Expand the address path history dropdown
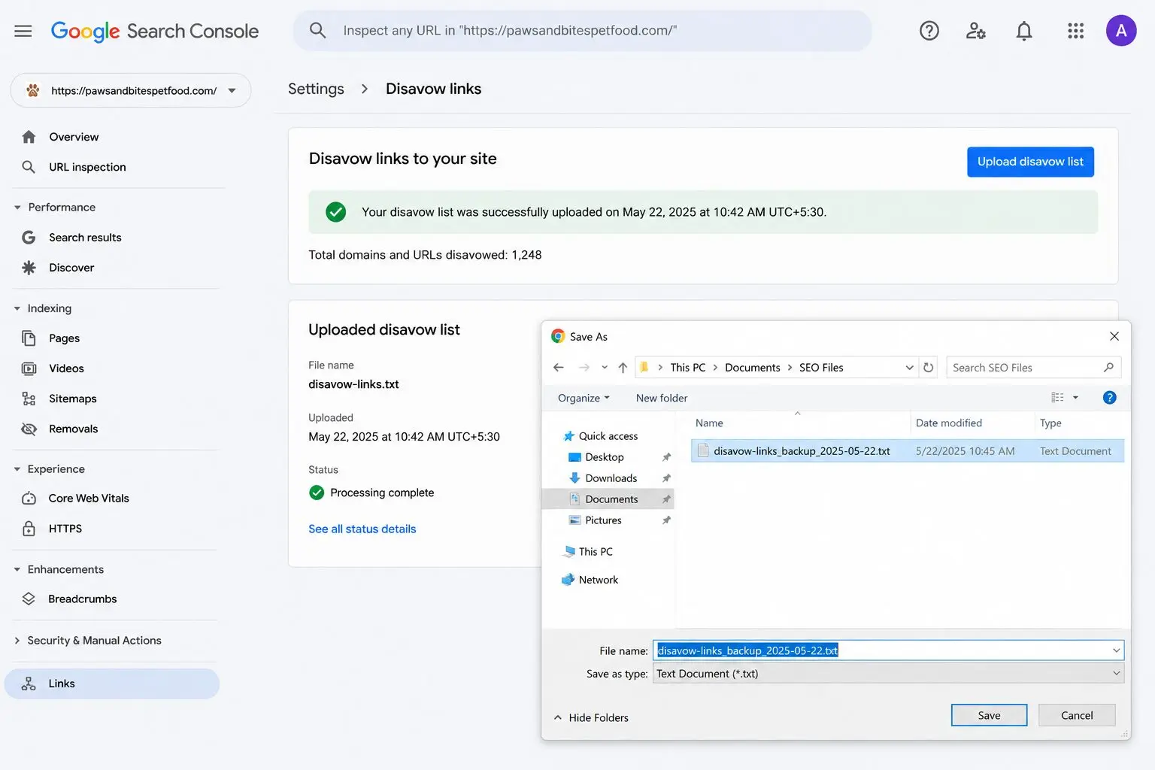Screen dimensions: 1155x770 [909, 368]
